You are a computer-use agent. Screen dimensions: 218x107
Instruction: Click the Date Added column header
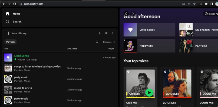(72, 49)
